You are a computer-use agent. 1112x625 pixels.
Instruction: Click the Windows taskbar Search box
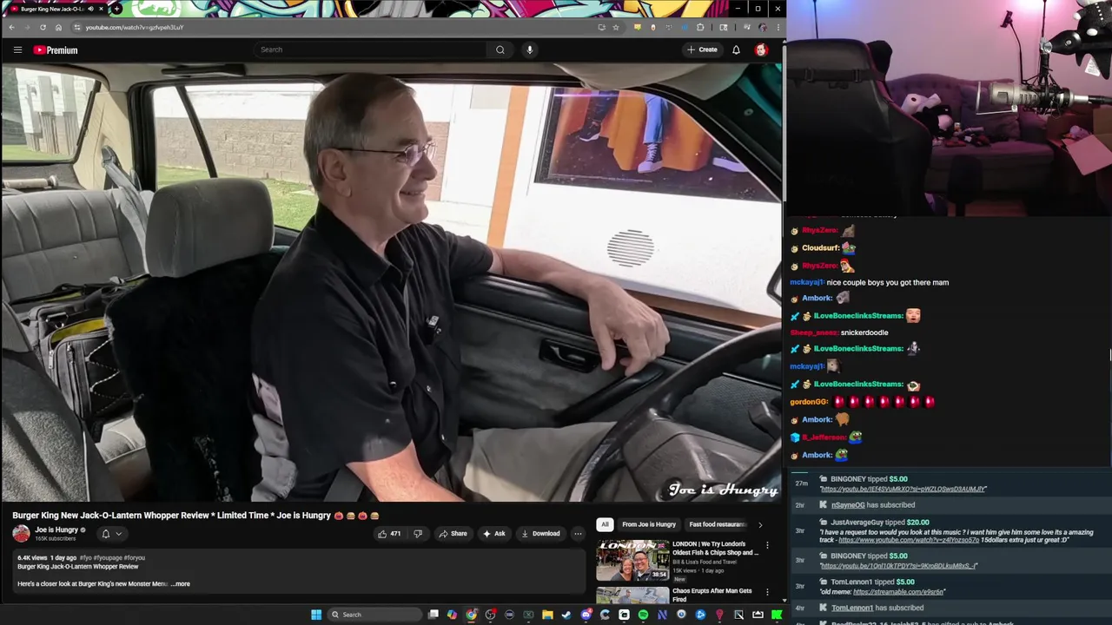374,615
